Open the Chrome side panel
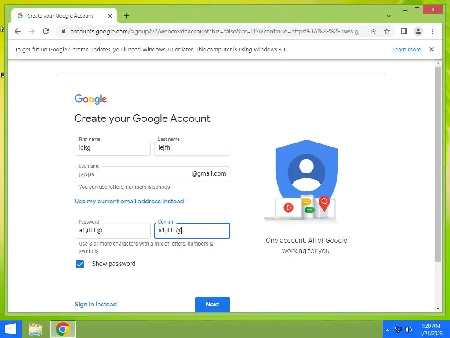Image resolution: width=450 pixels, height=338 pixels. (404, 31)
